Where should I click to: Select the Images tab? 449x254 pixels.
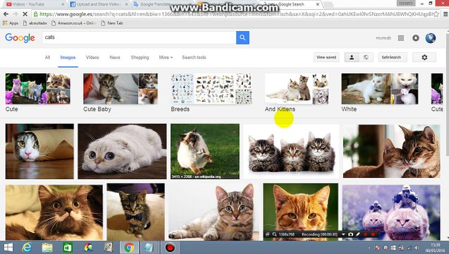(x=68, y=57)
